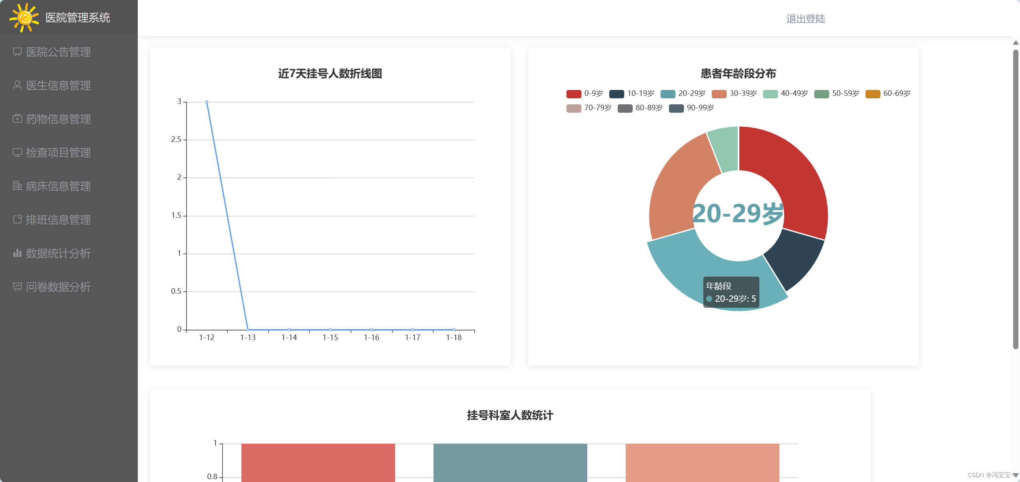Open the 排班信息管理 menu item
Image resolution: width=1020 pixels, height=482 pixels.
point(58,219)
